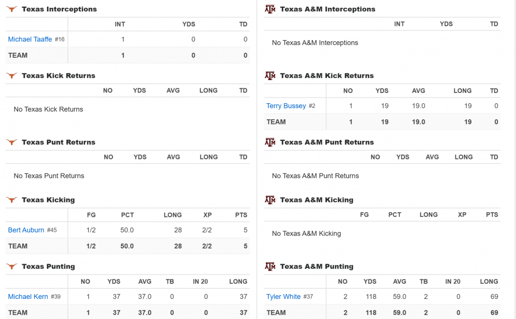Click Longhorns icon by Texas Punt Returns
Screen dimensions: 516x319
(x=11, y=142)
